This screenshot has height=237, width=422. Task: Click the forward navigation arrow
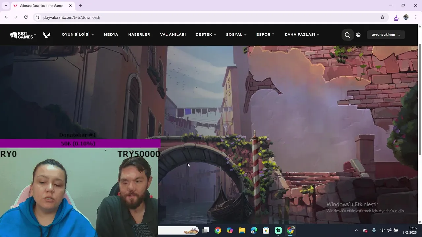16,17
